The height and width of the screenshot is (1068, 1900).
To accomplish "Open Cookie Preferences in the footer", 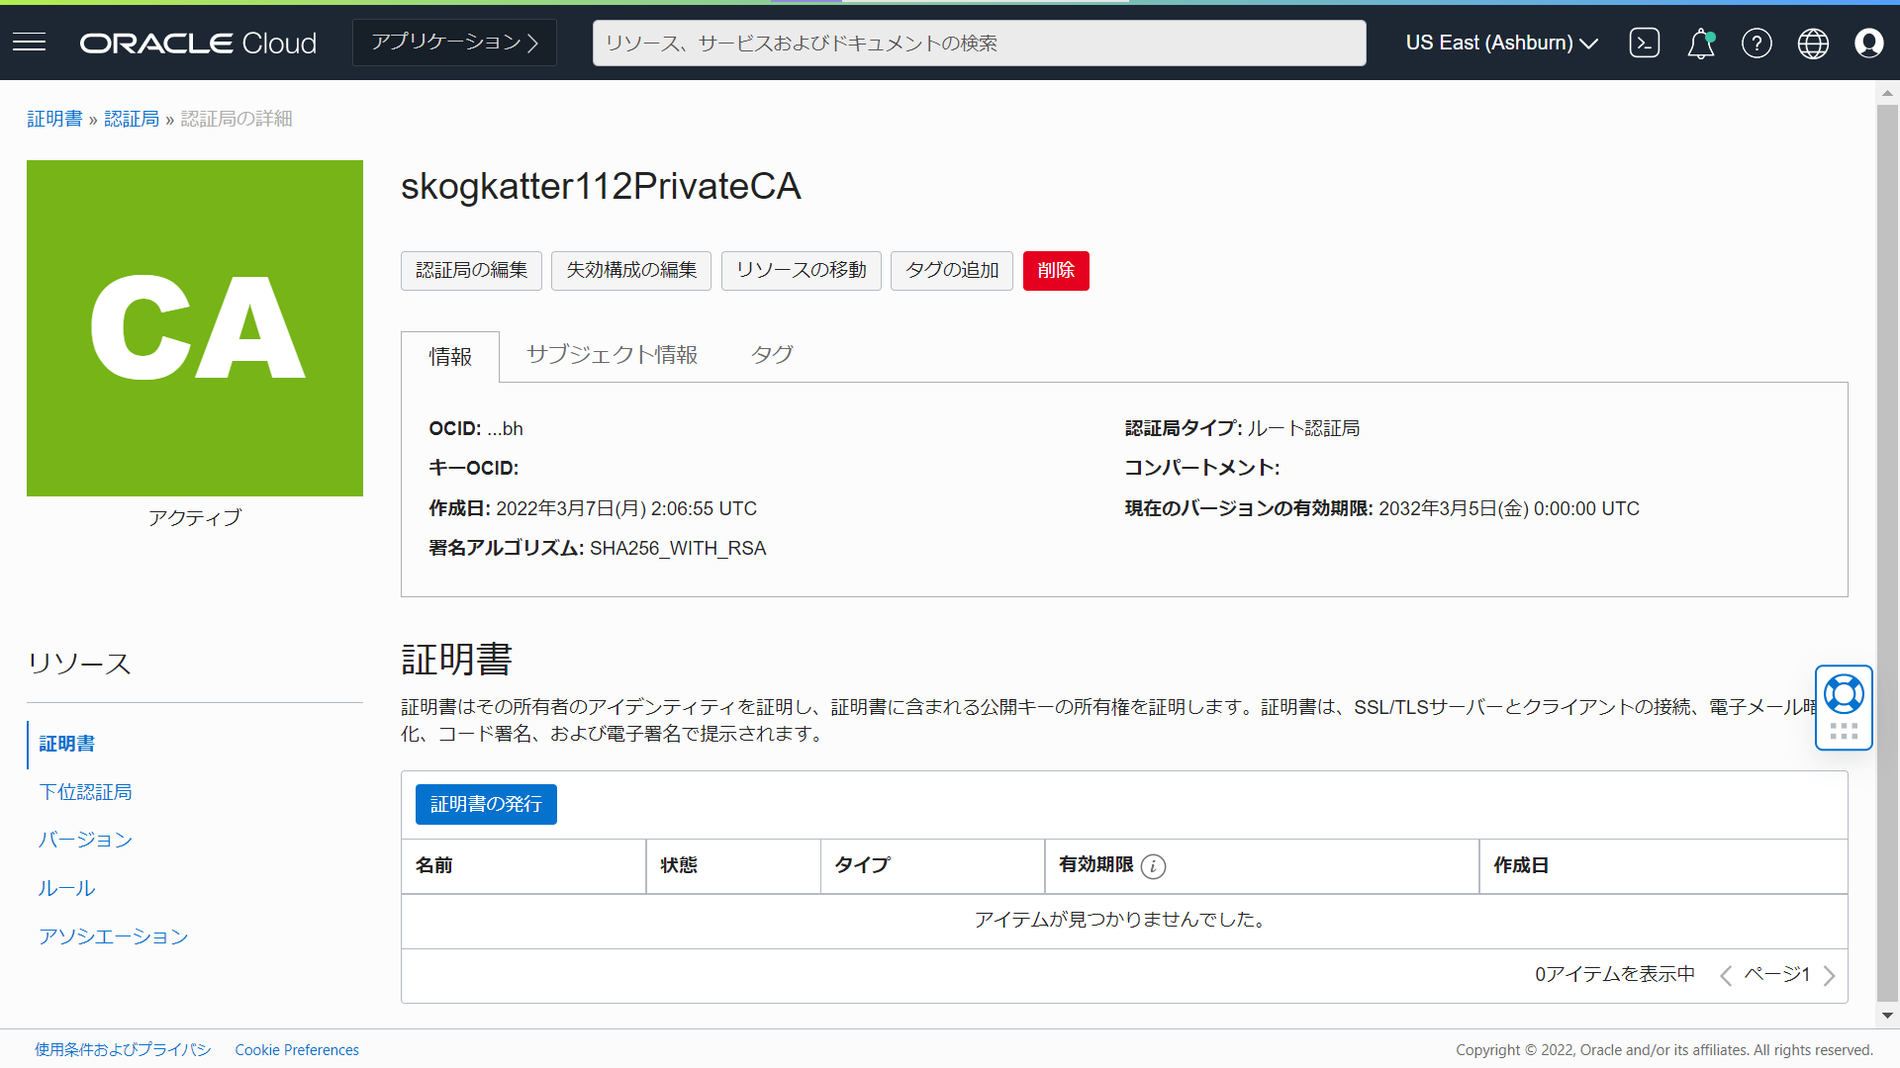I will [x=296, y=1049].
